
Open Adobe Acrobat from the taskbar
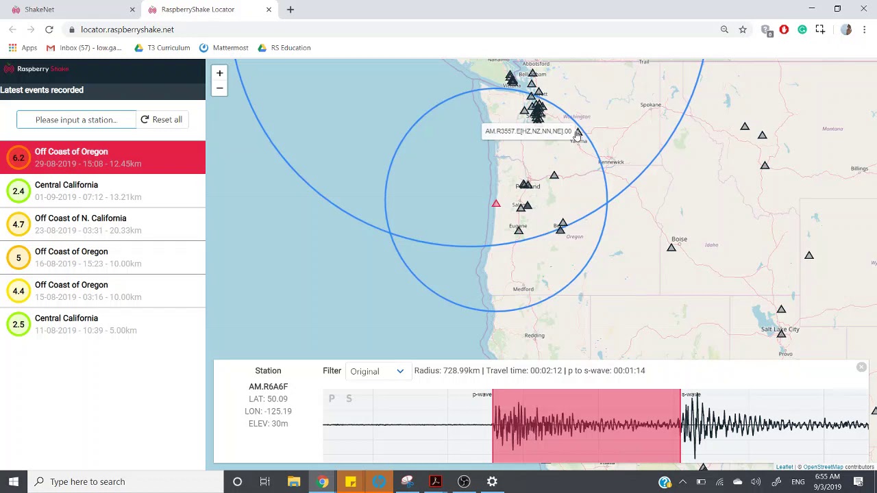click(435, 481)
